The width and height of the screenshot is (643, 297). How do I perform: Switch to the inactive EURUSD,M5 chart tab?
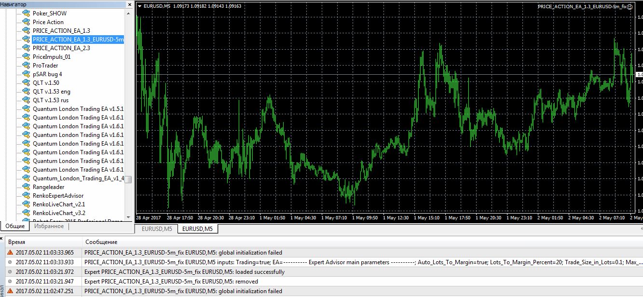(157, 229)
